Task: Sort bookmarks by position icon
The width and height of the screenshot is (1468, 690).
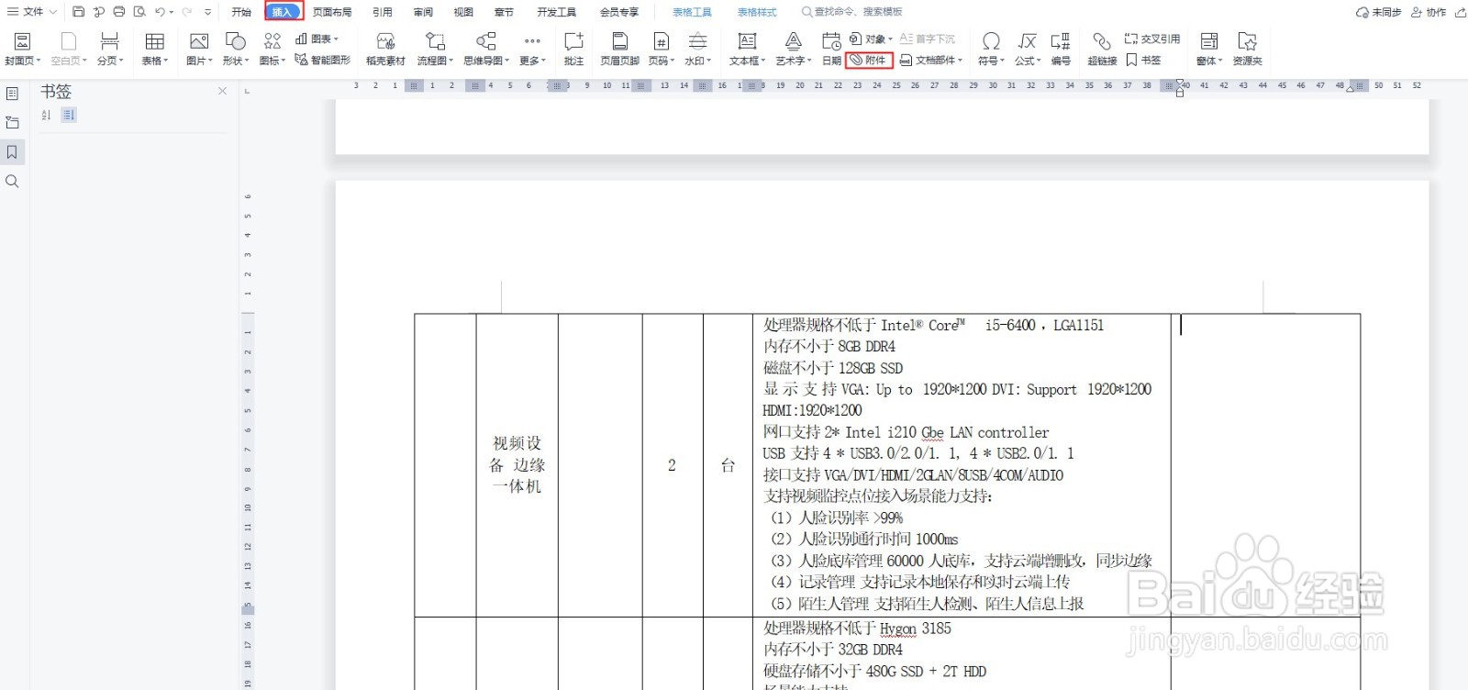Action: [69, 115]
